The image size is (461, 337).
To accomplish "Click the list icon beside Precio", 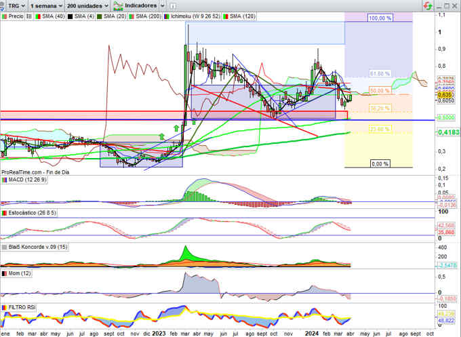I will (28, 16).
